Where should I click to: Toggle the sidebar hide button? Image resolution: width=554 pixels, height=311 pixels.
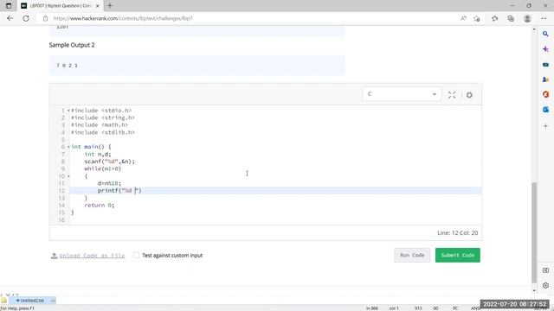tap(545, 270)
